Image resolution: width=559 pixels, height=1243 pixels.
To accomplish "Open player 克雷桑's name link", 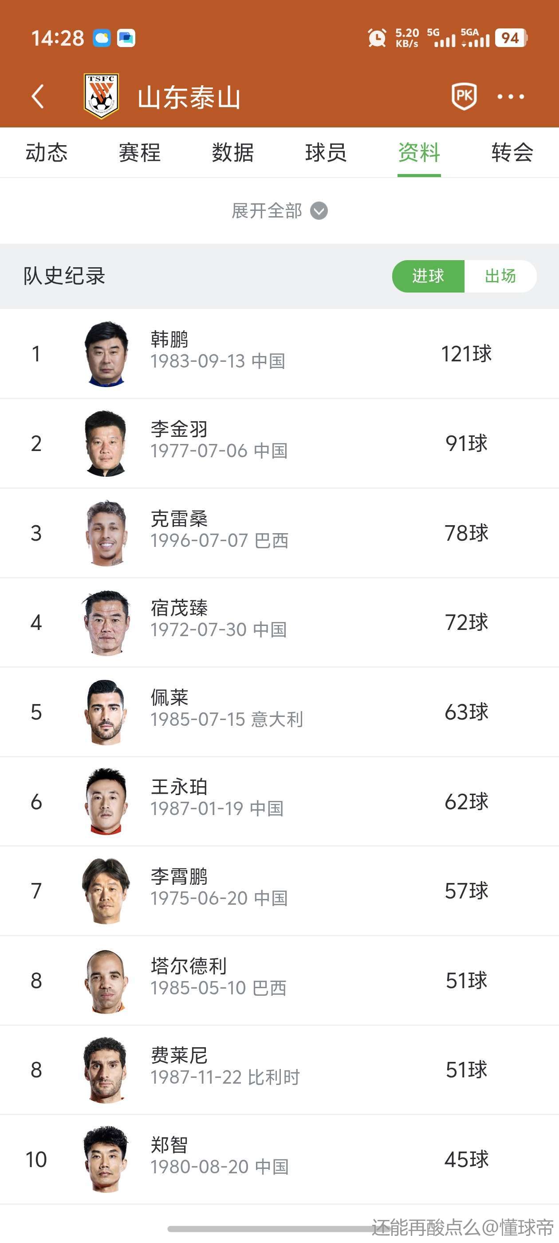I will 179,519.
